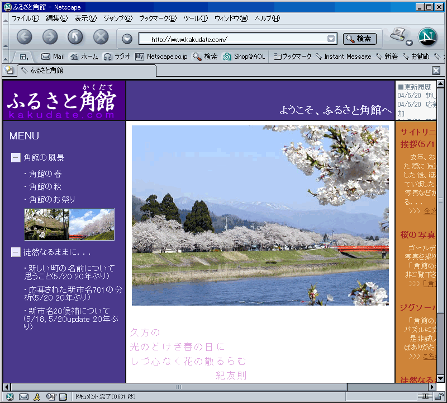
Task: Open My Netscape.co.jp bookmark button
Action: click(x=161, y=57)
